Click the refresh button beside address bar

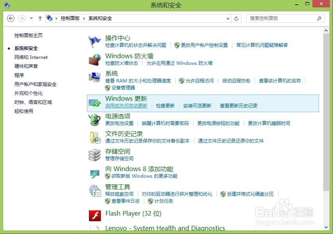(236, 18)
